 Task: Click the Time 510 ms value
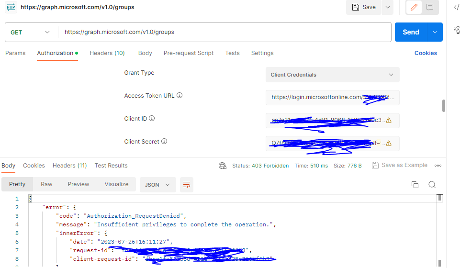pyautogui.click(x=319, y=166)
